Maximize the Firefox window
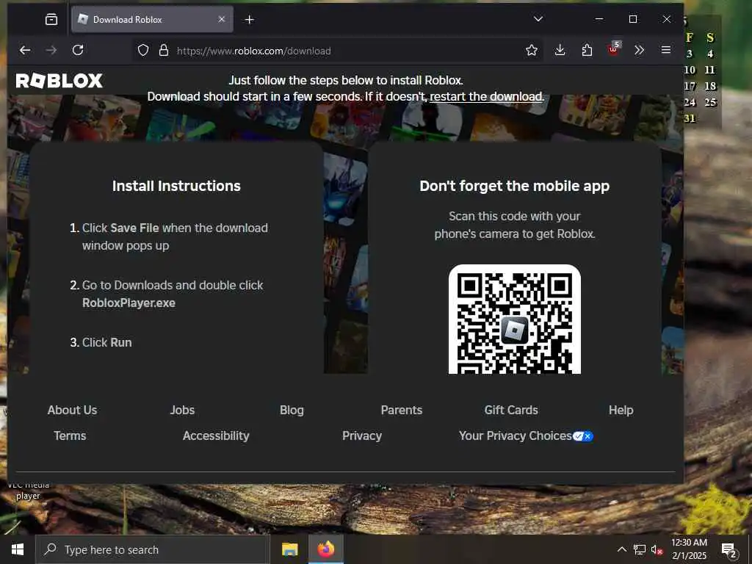 point(633,19)
